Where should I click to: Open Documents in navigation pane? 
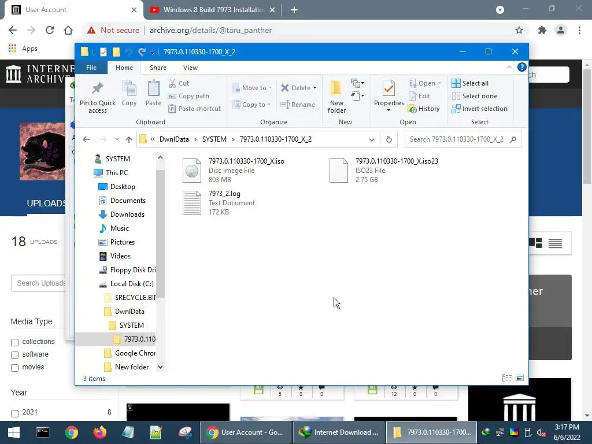click(121, 201)
